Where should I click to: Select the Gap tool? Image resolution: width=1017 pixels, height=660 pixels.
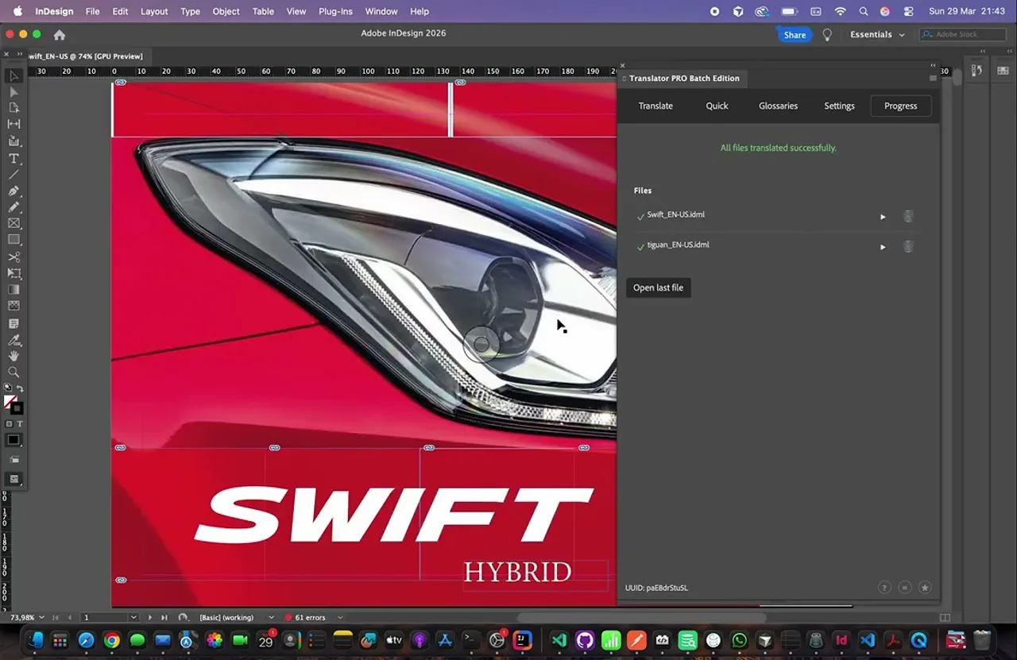14,124
